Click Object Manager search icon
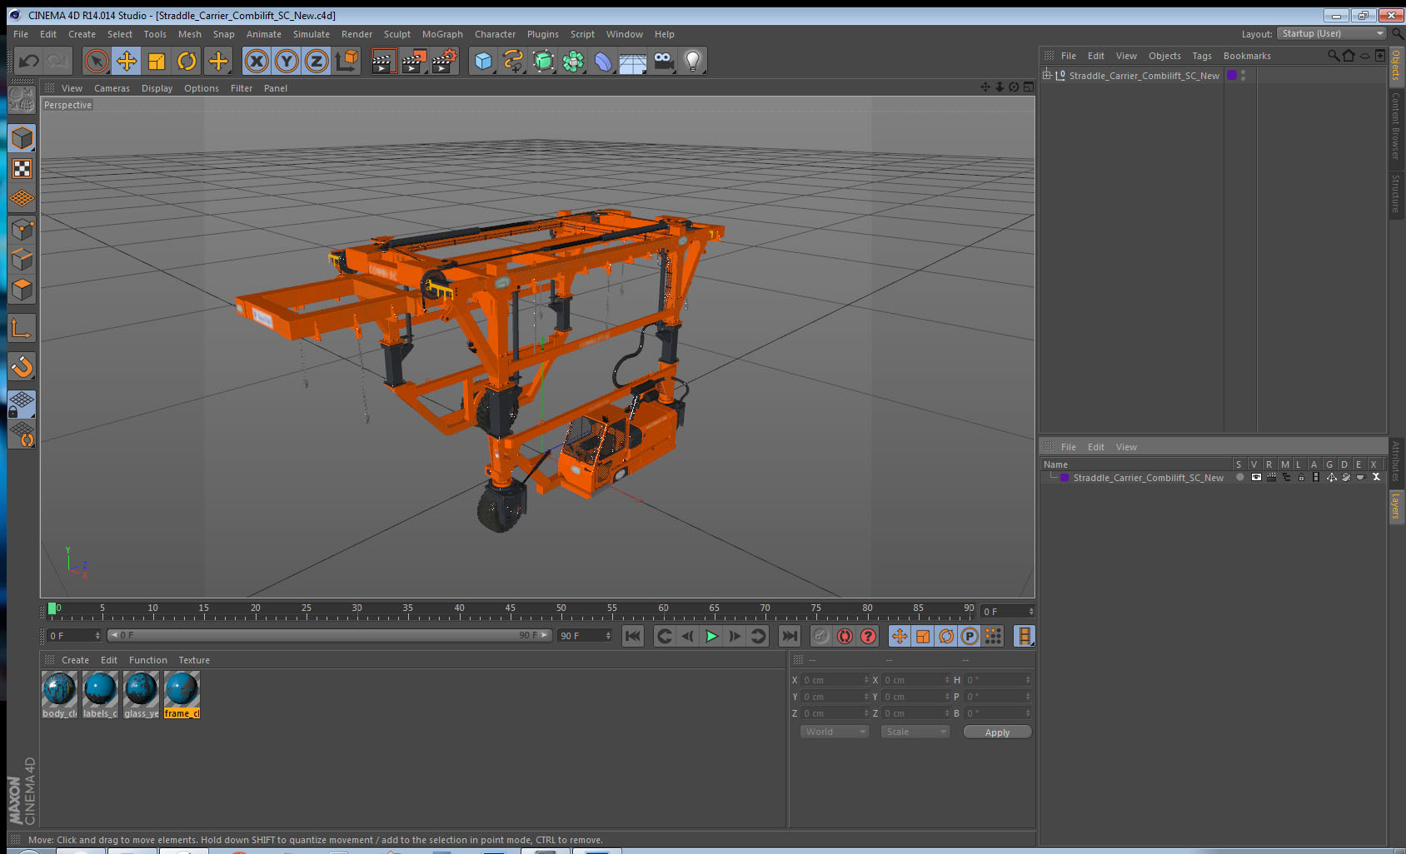The width and height of the screenshot is (1406, 854). click(x=1333, y=56)
